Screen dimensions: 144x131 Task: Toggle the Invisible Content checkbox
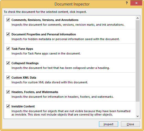click(x=8, y=106)
